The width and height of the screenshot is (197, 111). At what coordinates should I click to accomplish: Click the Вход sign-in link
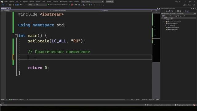[x=177, y=2]
